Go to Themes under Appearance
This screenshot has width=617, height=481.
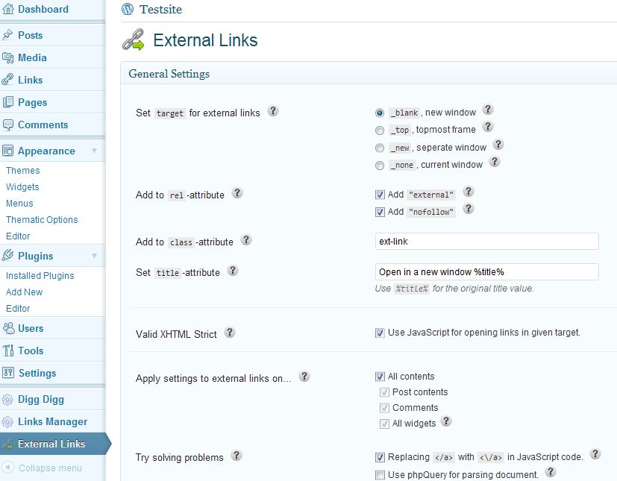[23, 170]
